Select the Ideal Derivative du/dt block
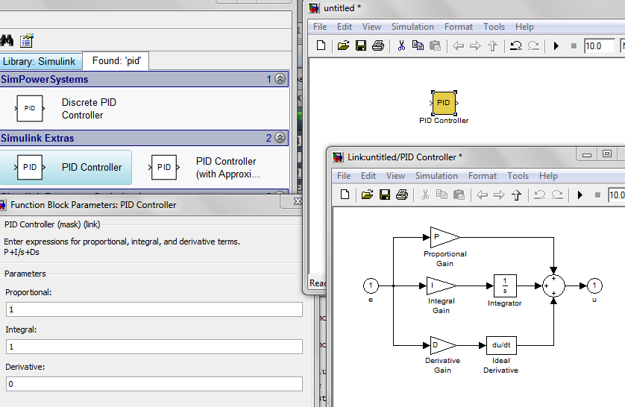625x407 pixels. 501,345
